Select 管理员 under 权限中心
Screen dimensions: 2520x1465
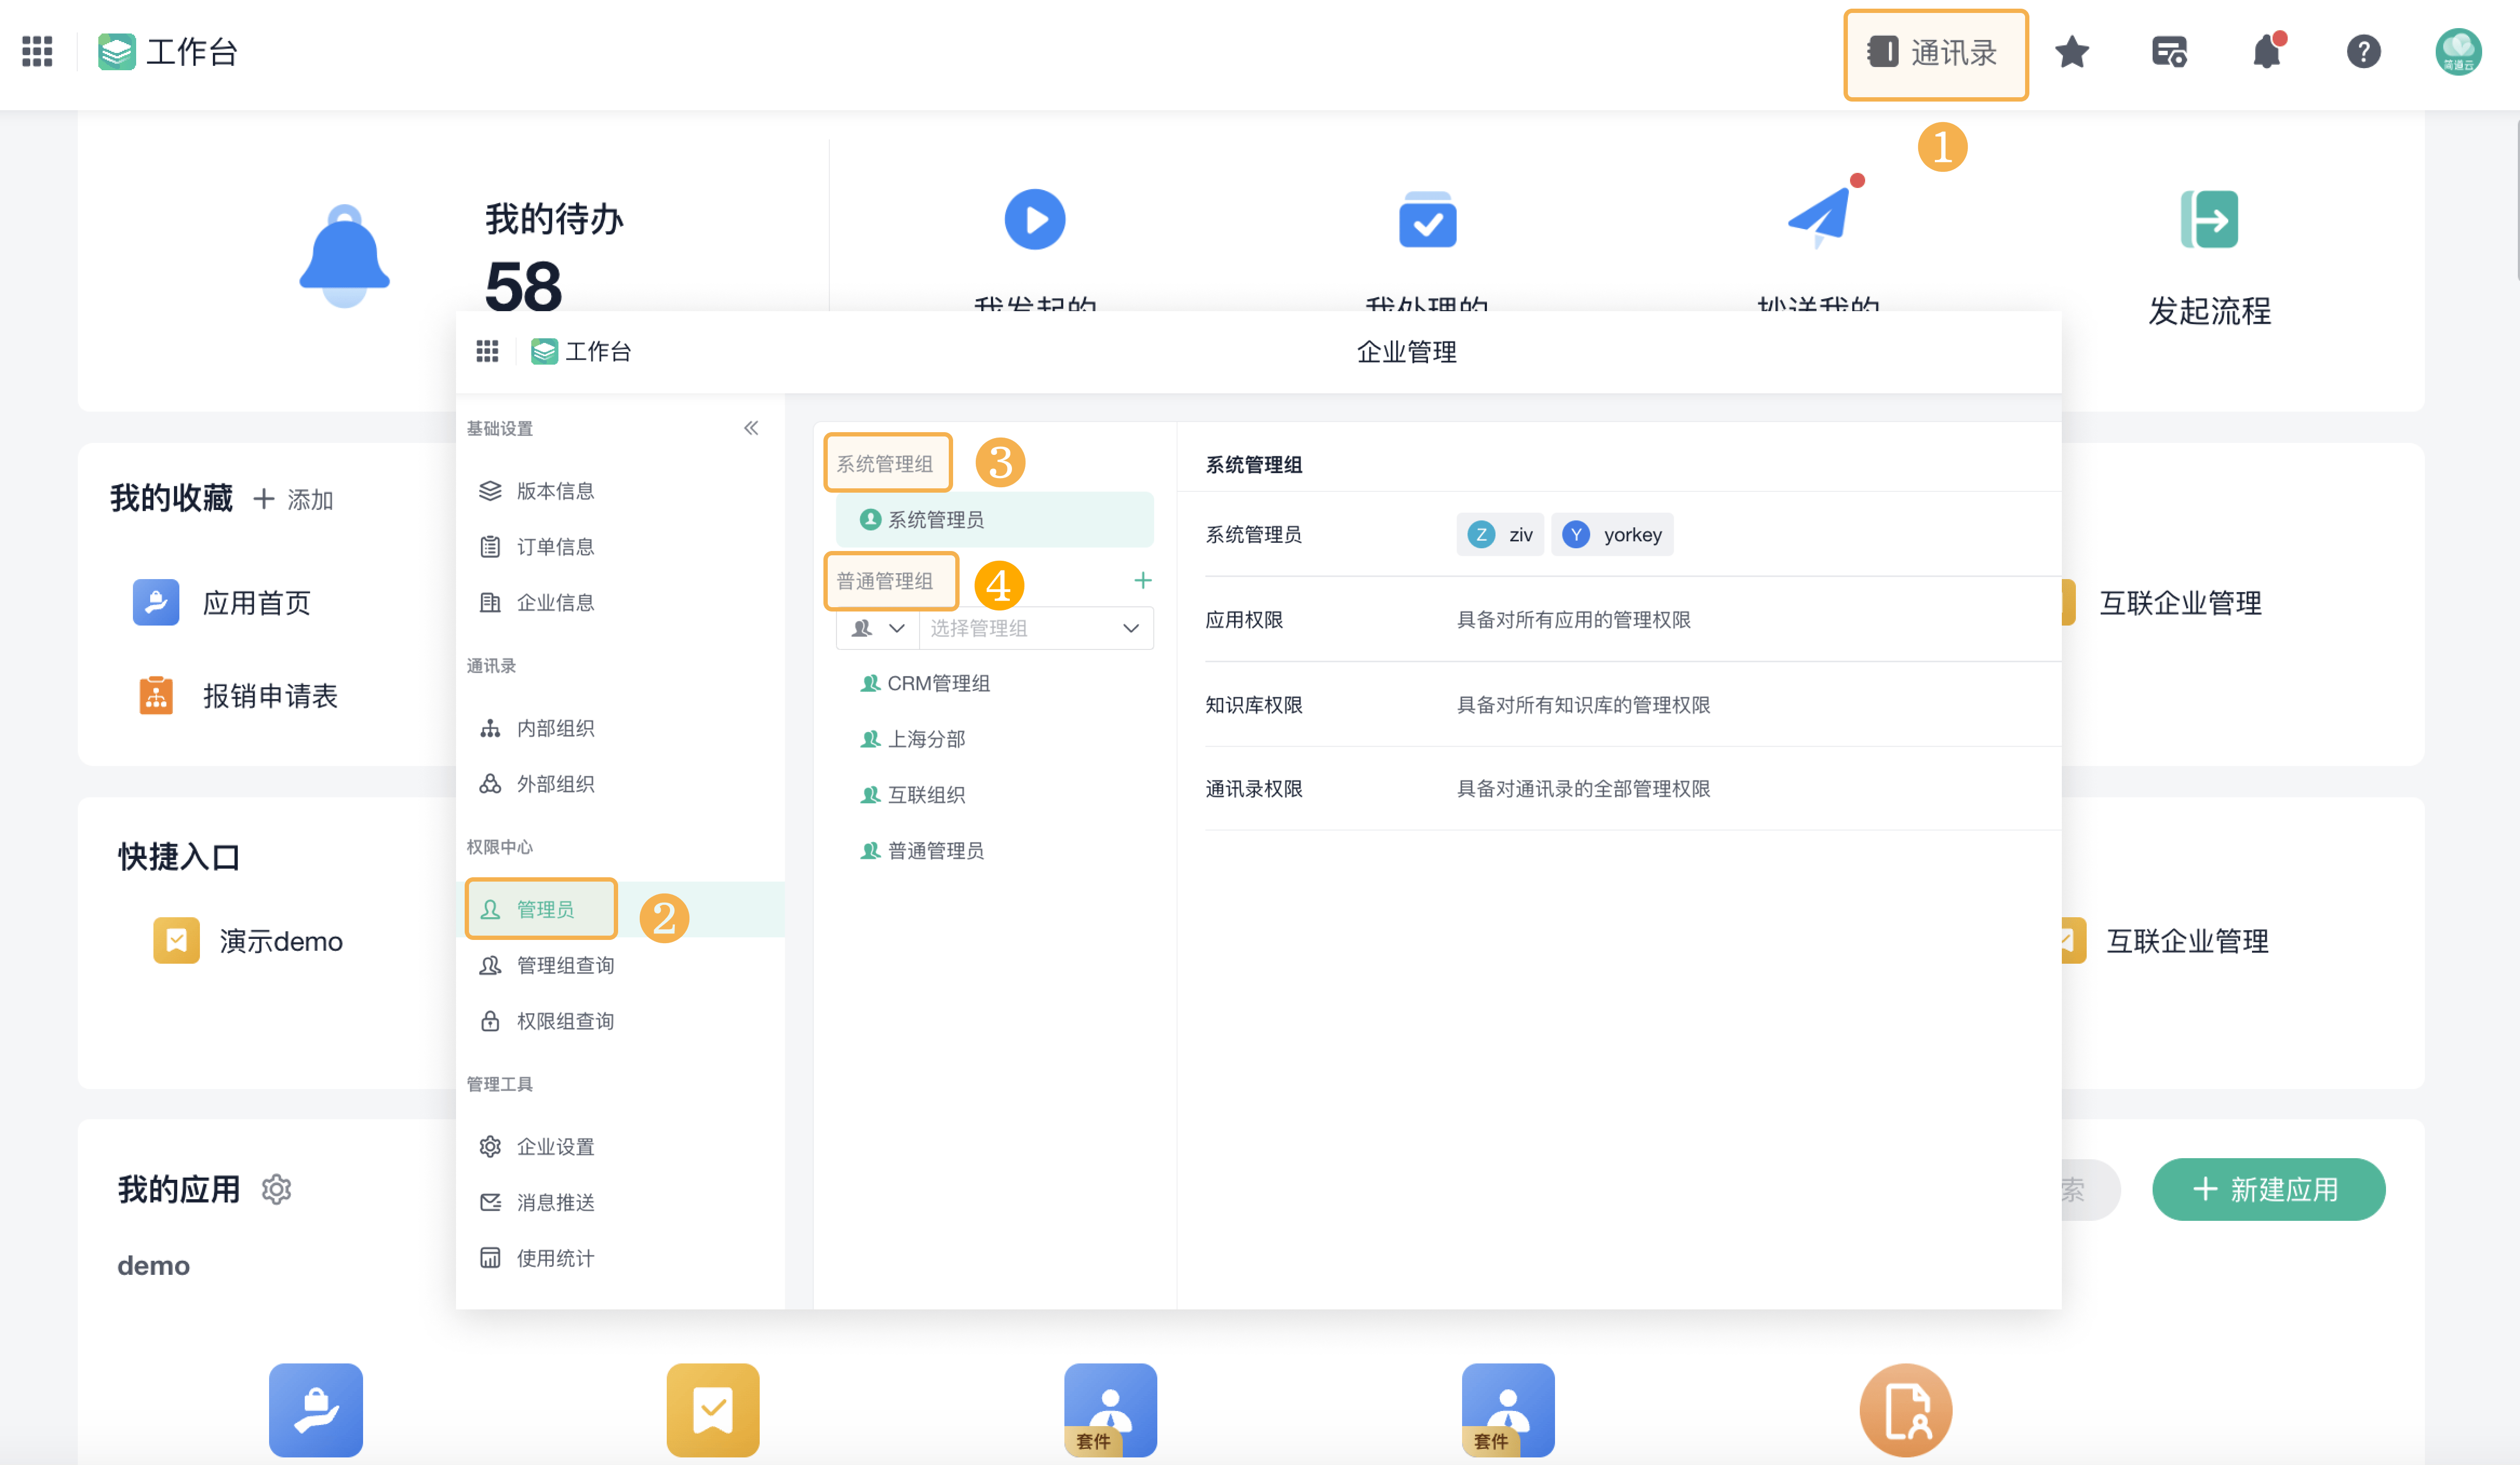[541, 909]
